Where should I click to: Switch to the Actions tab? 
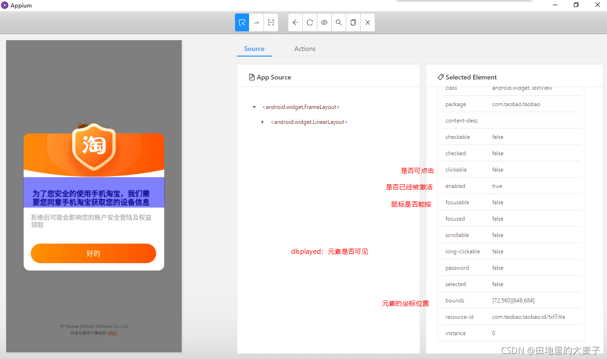305,49
